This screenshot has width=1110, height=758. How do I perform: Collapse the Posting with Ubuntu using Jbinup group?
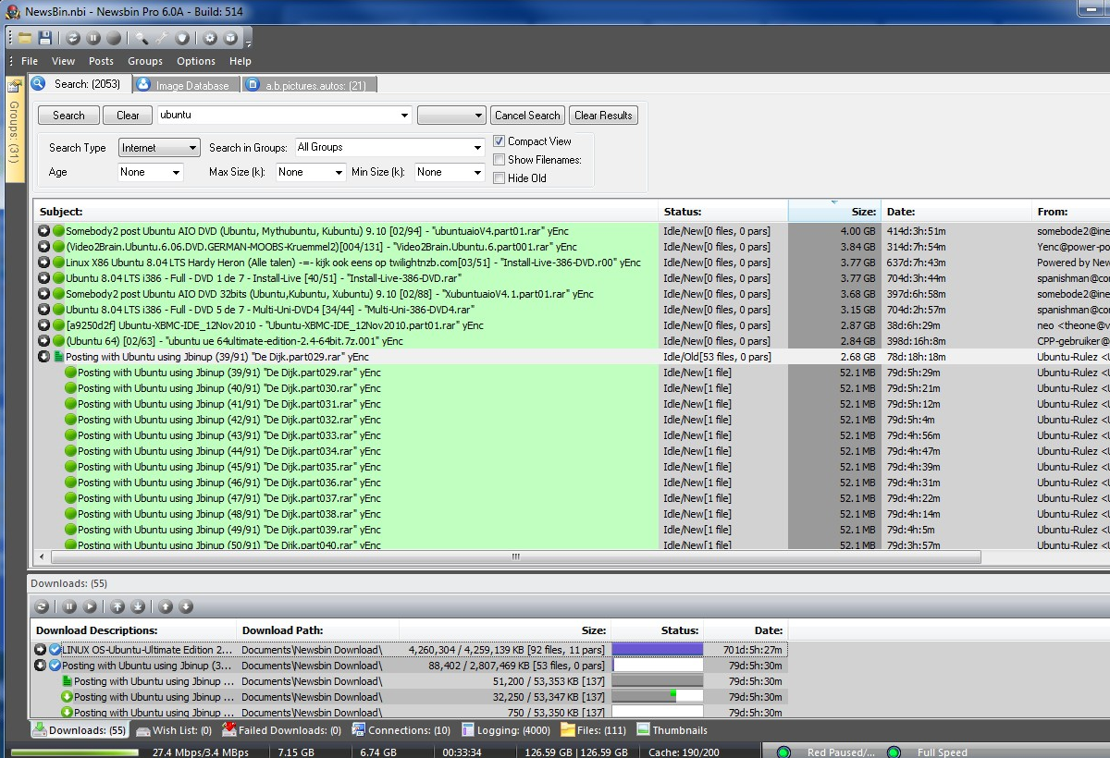pyautogui.click(x=43, y=357)
